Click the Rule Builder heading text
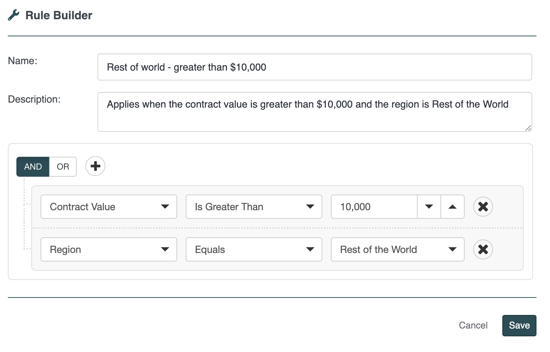 tap(59, 15)
